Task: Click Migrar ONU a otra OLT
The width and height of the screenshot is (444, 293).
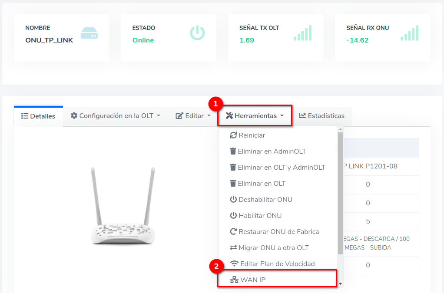Action: pyautogui.click(x=273, y=248)
